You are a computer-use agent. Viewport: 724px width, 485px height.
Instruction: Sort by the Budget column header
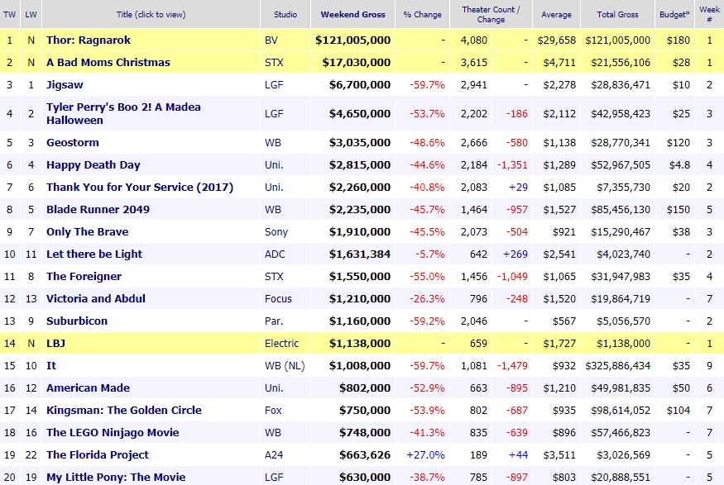click(x=674, y=14)
